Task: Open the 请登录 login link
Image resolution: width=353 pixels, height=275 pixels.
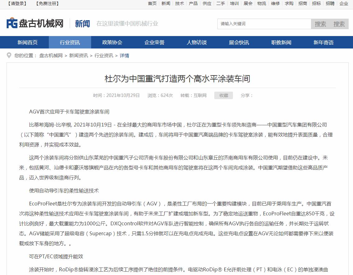Action: 17,4
